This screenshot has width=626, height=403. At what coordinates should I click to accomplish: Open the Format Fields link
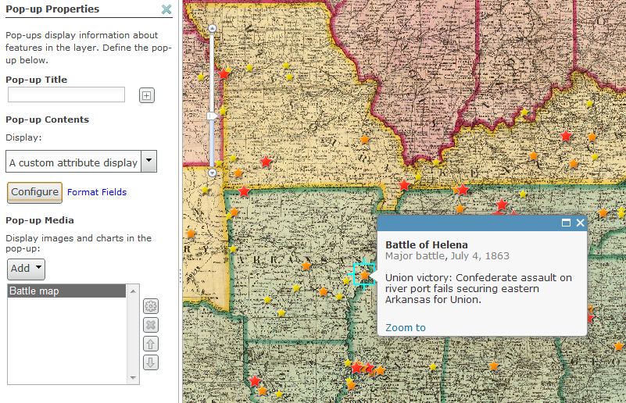pyautogui.click(x=97, y=192)
